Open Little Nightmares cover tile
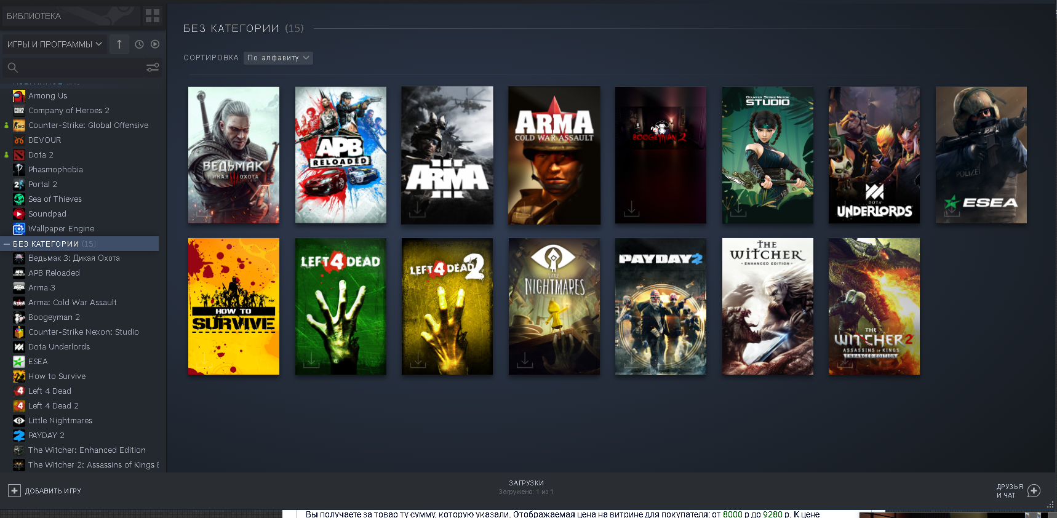The width and height of the screenshot is (1057, 518). point(554,306)
